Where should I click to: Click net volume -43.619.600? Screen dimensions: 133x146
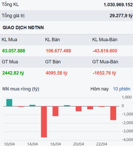point(105,51)
